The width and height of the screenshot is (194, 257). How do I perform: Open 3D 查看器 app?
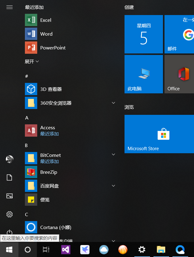70,89
